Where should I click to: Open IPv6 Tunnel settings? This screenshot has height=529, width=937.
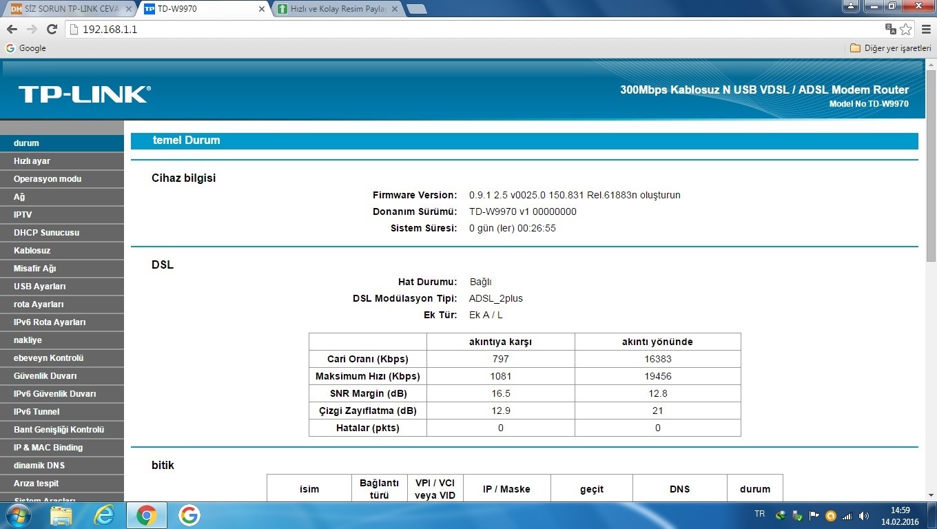(62, 411)
